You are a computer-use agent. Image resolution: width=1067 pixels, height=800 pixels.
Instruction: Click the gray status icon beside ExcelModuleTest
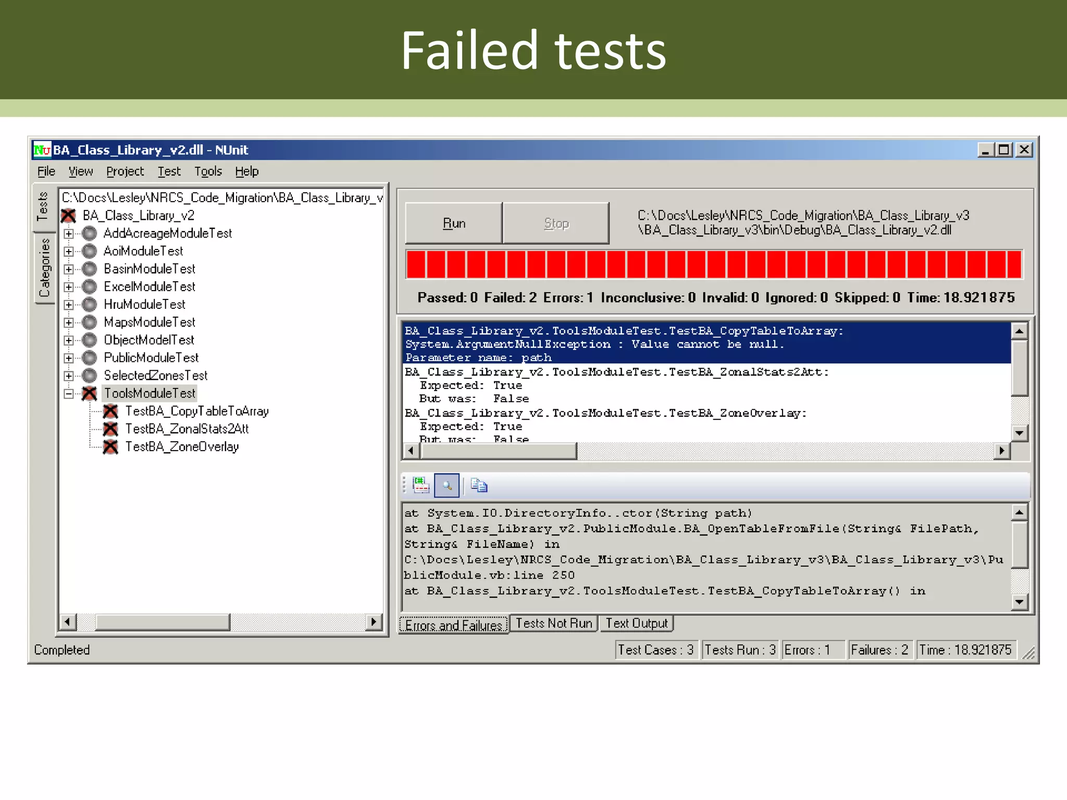[90, 287]
